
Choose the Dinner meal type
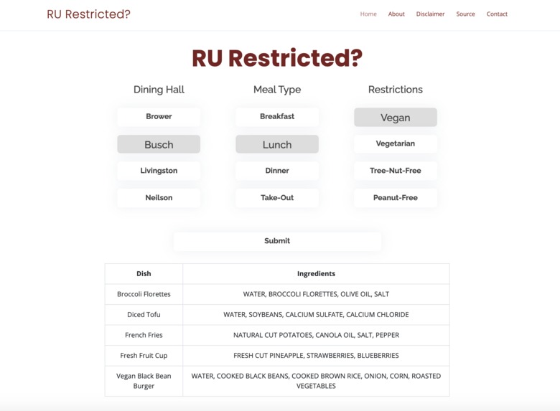277,171
